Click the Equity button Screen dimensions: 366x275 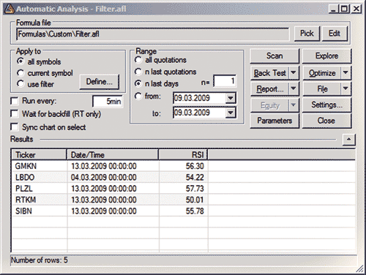coord(270,105)
